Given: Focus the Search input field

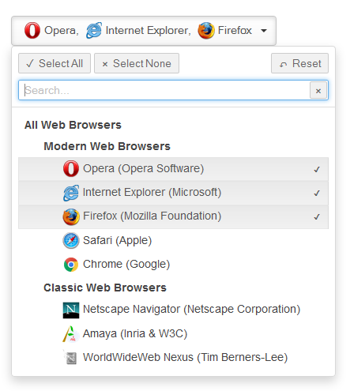Looking at the screenshot, I should click(x=164, y=90).
